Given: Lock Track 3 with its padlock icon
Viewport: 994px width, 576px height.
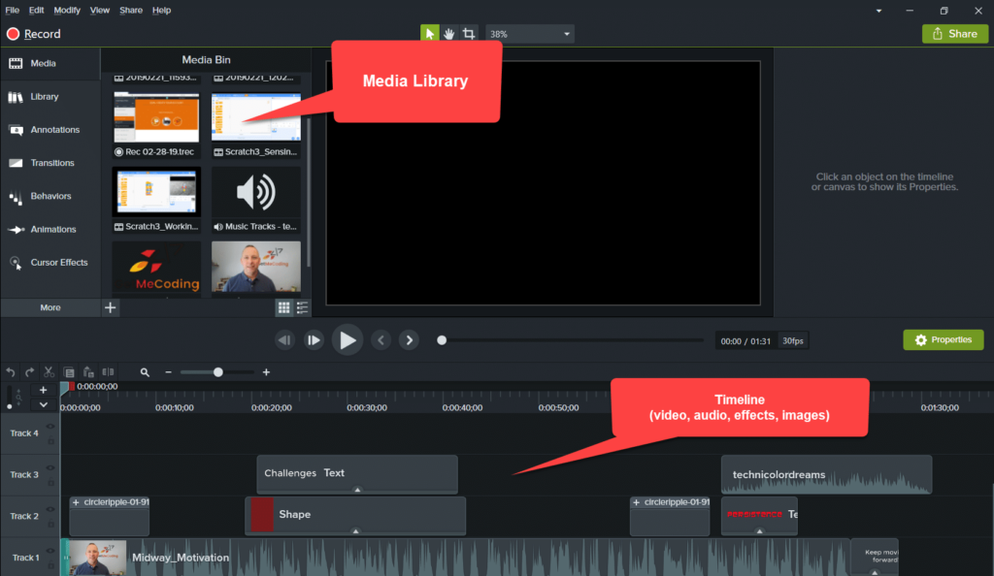Looking at the screenshot, I should tap(50, 482).
